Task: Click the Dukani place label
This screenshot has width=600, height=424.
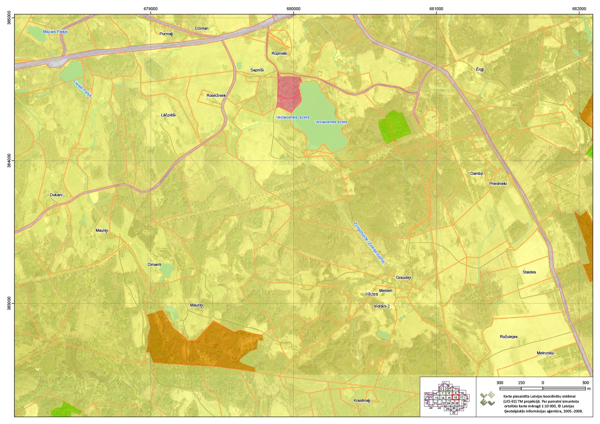Action: pyautogui.click(x=56, y=195)
